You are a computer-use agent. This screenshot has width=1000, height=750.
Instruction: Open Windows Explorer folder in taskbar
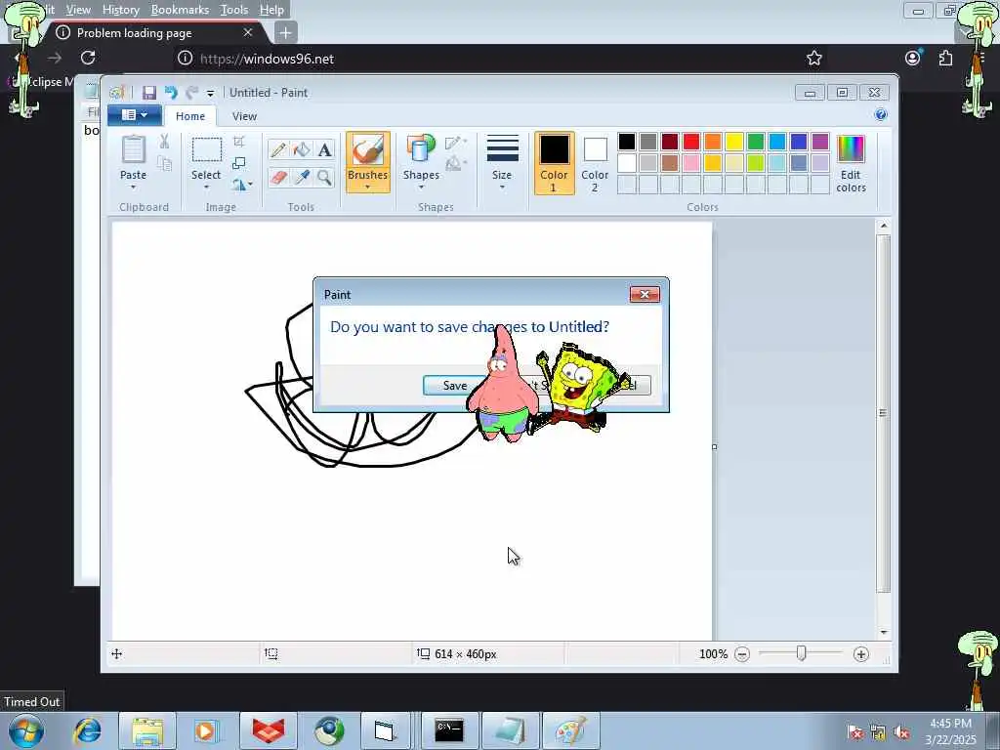147,730
